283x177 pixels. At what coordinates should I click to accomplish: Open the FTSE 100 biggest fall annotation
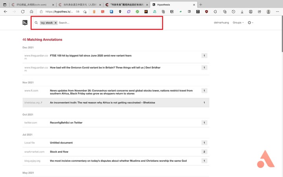[x=91, y=55]
